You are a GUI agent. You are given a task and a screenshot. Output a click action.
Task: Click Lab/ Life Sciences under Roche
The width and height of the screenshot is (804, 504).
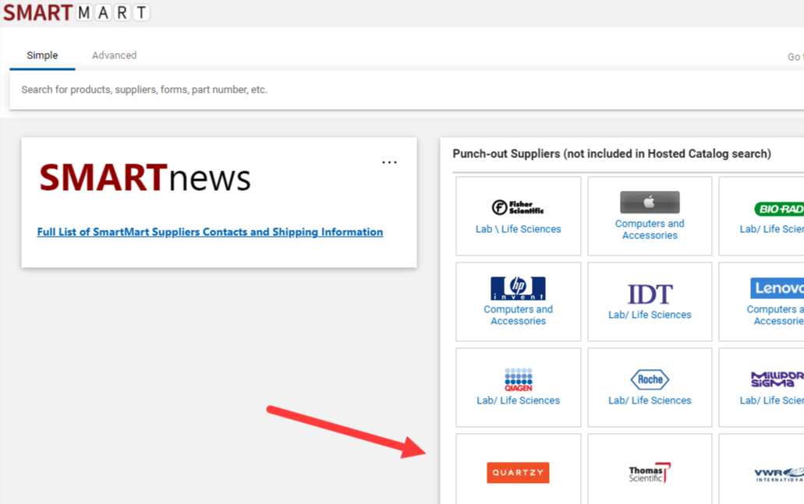pos(650,400)
